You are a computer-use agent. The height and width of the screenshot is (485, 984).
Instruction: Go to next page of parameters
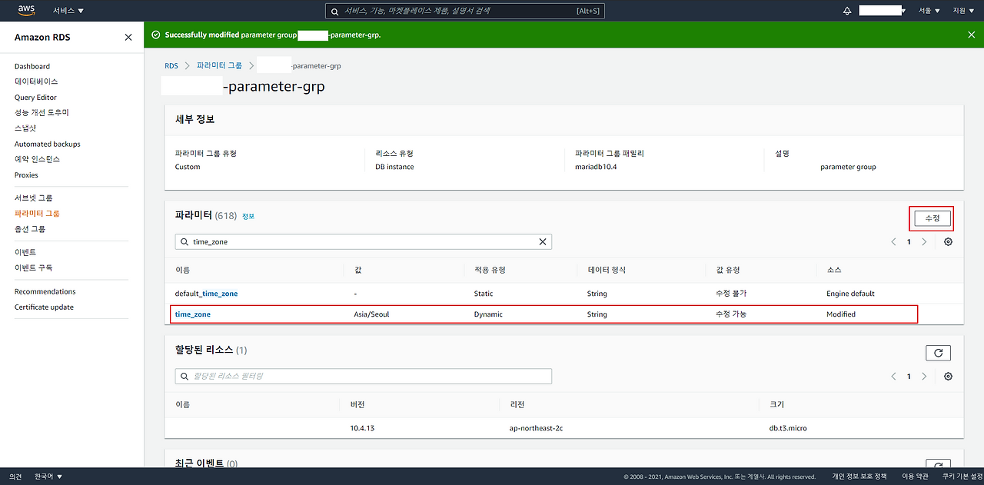click(x=924, y=241)
